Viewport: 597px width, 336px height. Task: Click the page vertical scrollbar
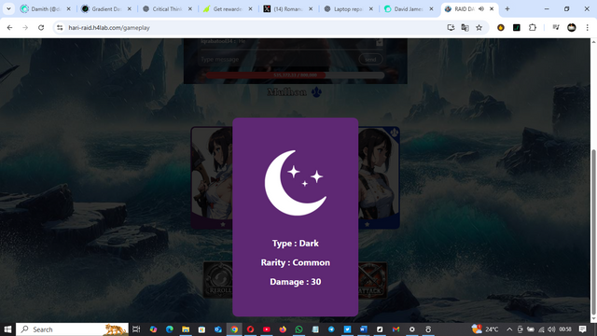tap(593, 232)
